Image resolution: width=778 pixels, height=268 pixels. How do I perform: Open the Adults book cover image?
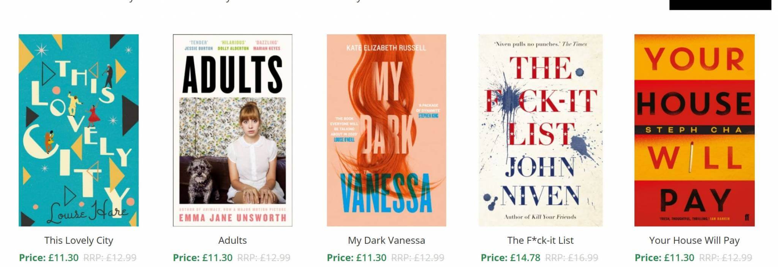pos(232,130)
